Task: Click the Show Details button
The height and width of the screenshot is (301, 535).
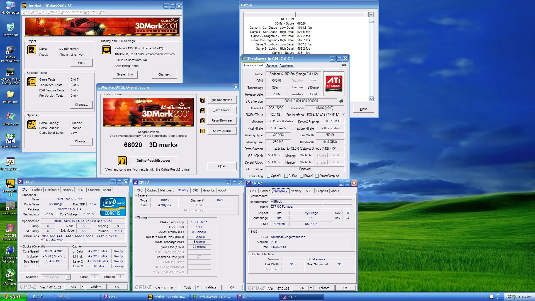Action: click(222, 131)
